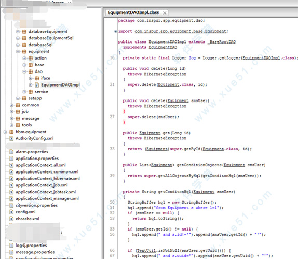
Task: Open applicationContext_common.xml file
Action: coord(47,172)
